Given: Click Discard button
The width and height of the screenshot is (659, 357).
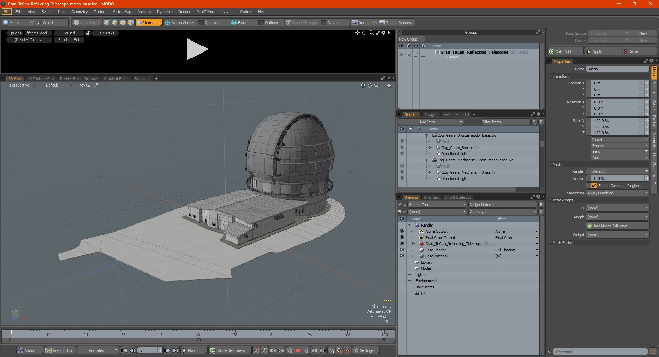Looking at the screenshot, I should point(639,51).
